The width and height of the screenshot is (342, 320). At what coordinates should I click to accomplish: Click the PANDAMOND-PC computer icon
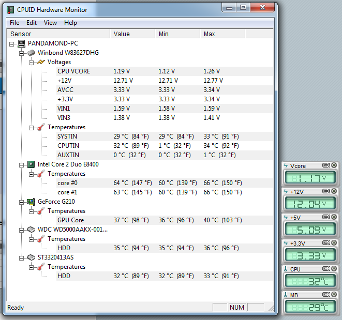click(x=21, y=43)
